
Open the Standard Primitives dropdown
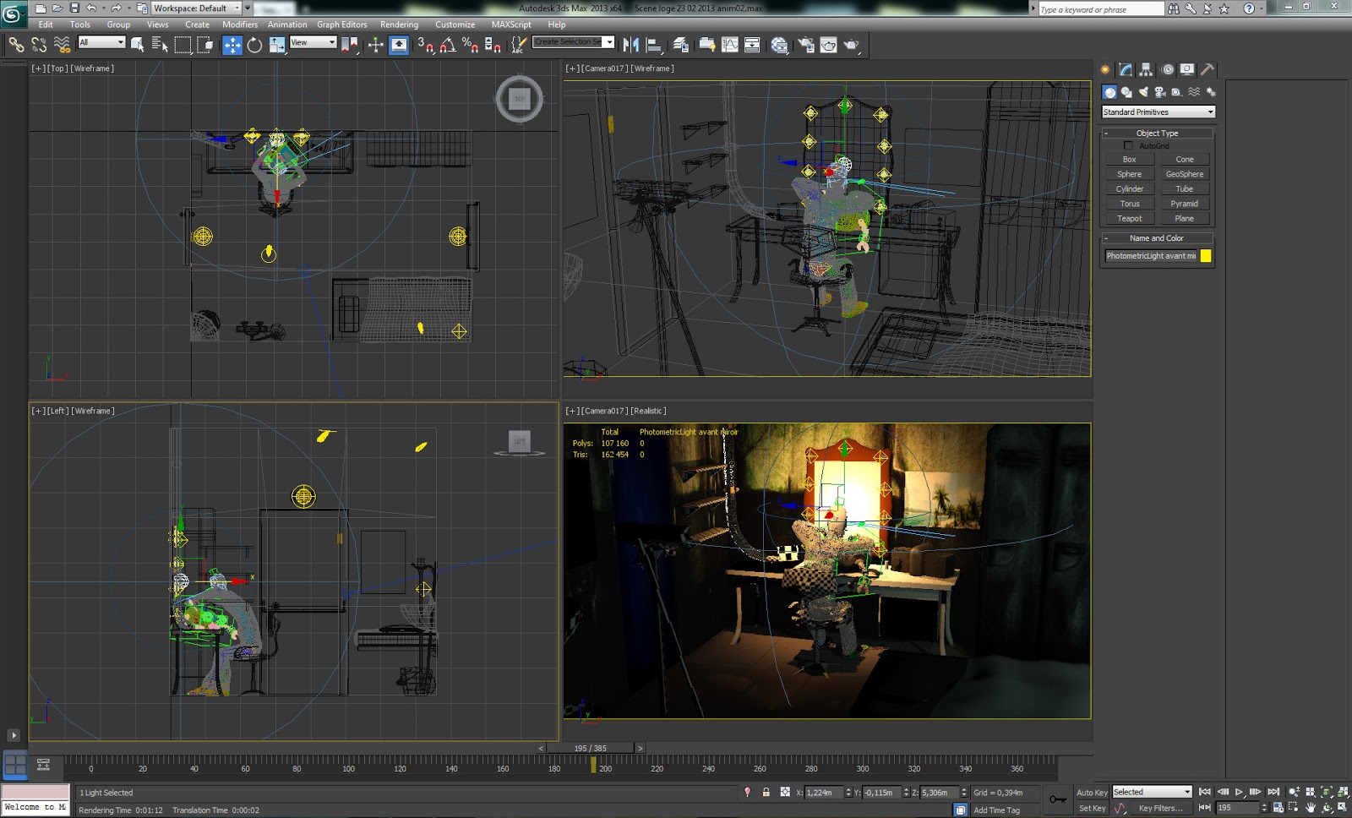pos(1156,111)
